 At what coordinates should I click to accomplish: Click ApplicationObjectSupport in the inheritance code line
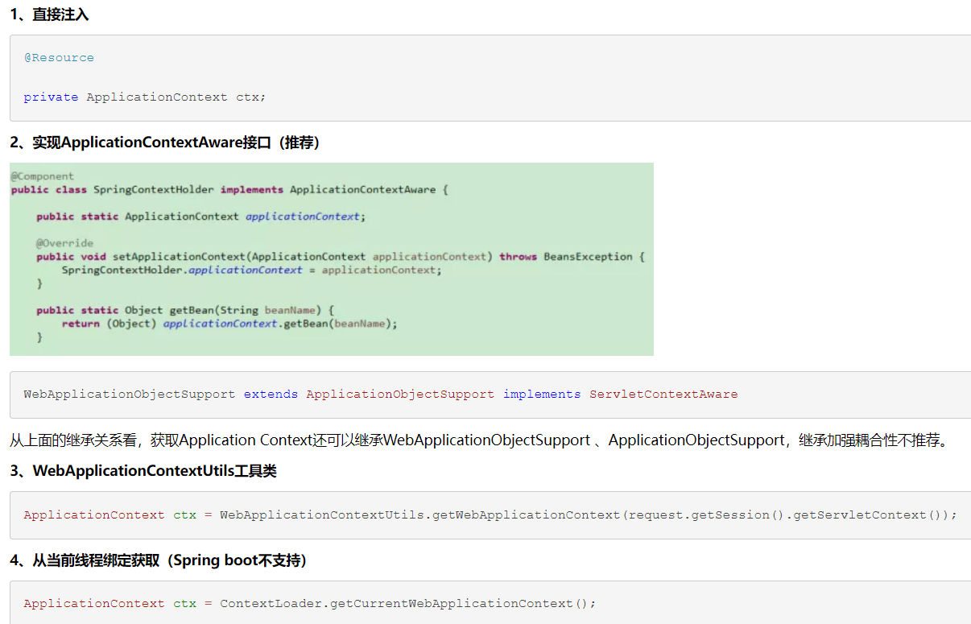click(x=400, y=395)
